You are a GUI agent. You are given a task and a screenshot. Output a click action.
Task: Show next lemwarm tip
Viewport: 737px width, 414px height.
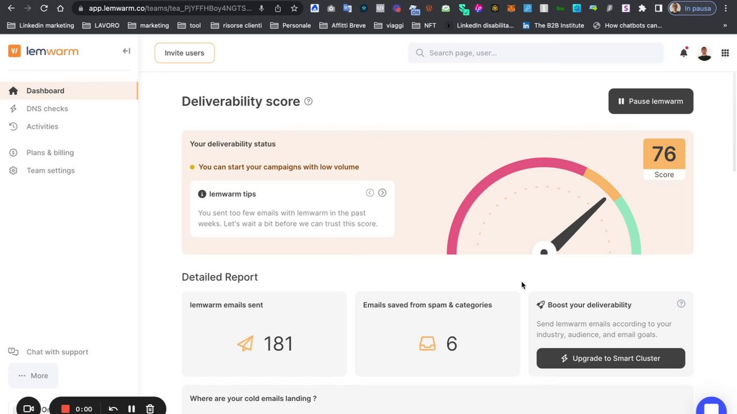(x=382, y=193)
